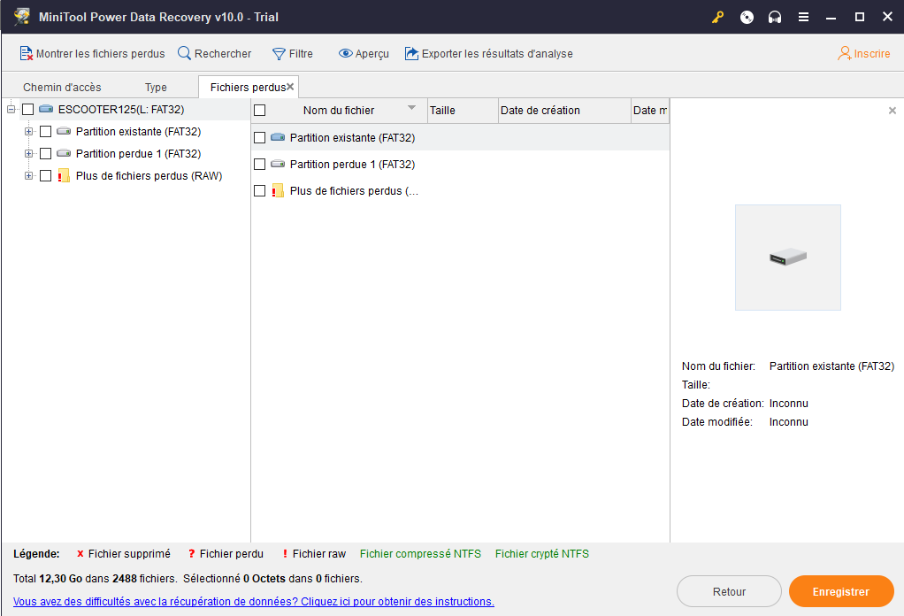Click the Fichier compressé NTFS legend text
The height and width of the screenshot is (616, 904).
click(420, 554)
